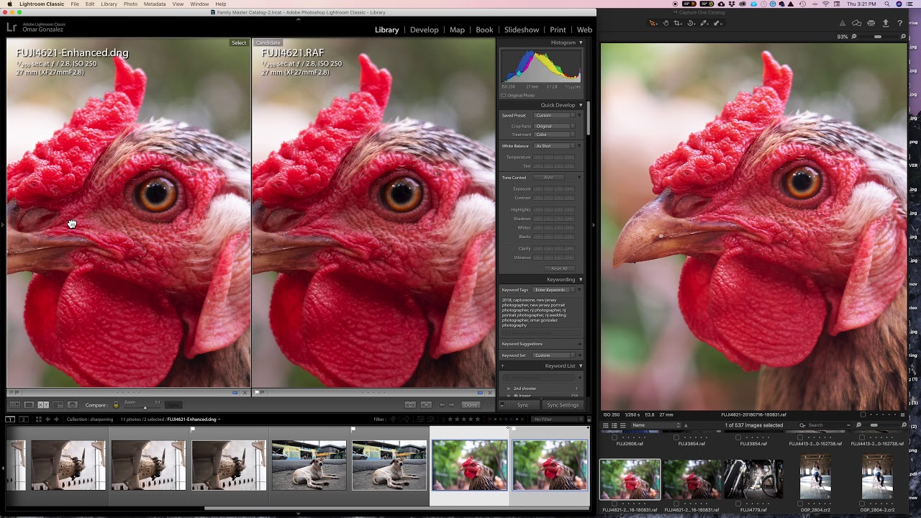Image resolution: width=921 pixels, height=518 pixels.
Task: Click the Done button in compare toolbar
Action: [x=471, y=405]
